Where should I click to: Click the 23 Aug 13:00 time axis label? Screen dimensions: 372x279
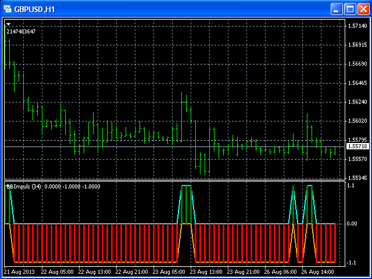[205, 271]
